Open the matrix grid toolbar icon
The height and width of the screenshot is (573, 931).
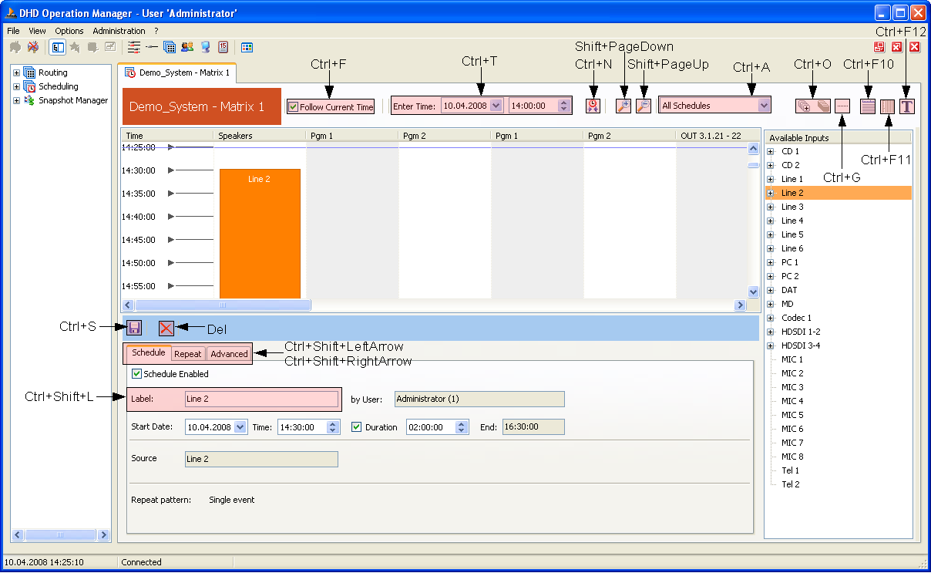click(170, 47)
